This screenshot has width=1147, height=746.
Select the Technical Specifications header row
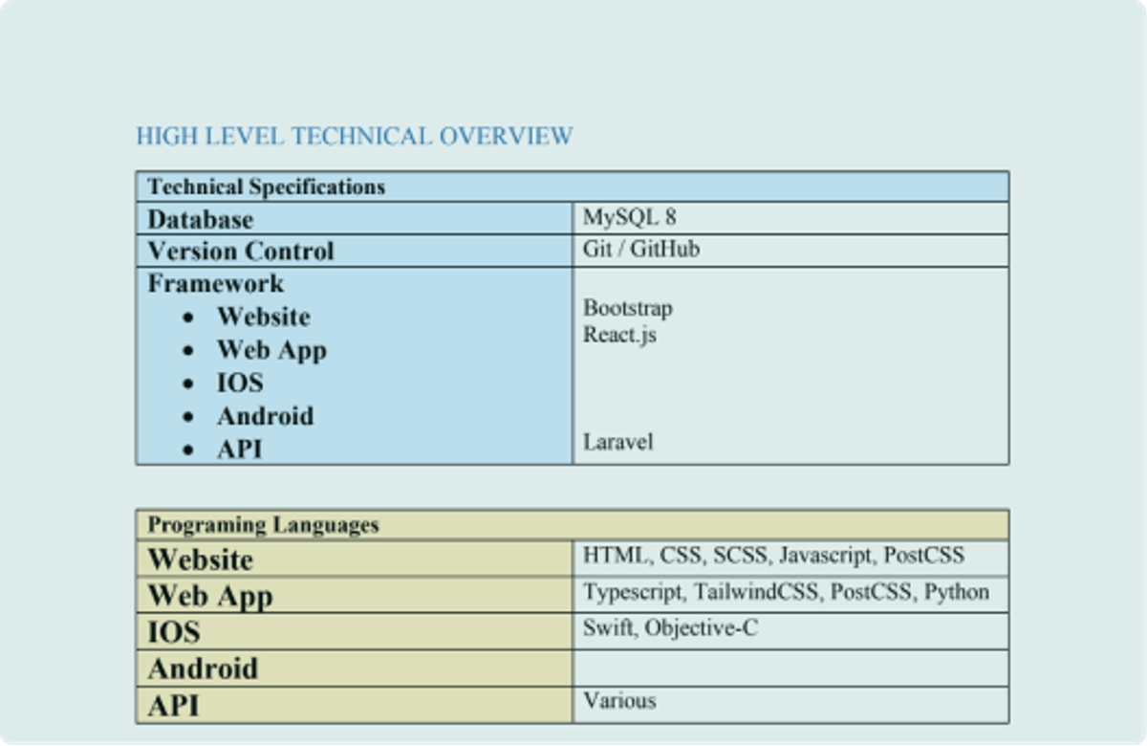[268, 186]
